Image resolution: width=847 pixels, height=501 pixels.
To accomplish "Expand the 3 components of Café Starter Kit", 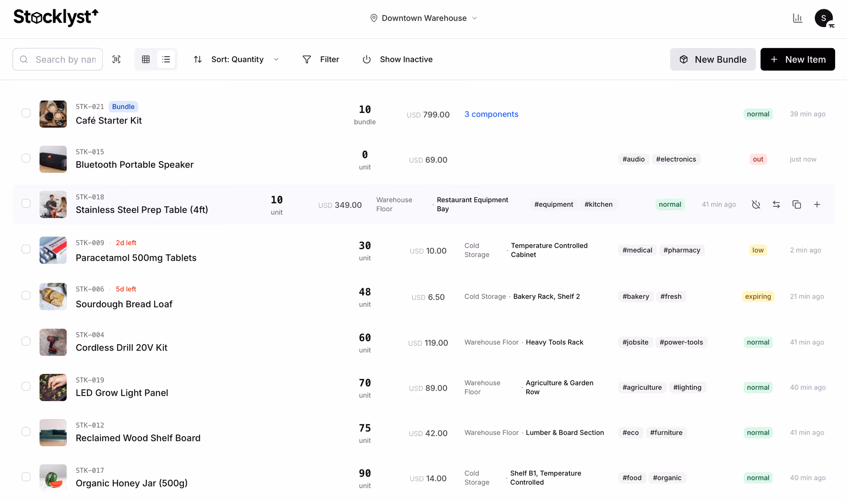I will pyautogui.click(x=491, y=114).
